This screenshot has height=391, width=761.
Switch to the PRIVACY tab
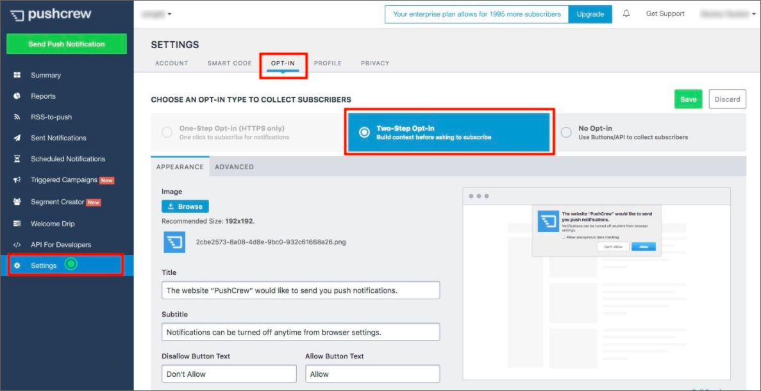pos(375,63)
